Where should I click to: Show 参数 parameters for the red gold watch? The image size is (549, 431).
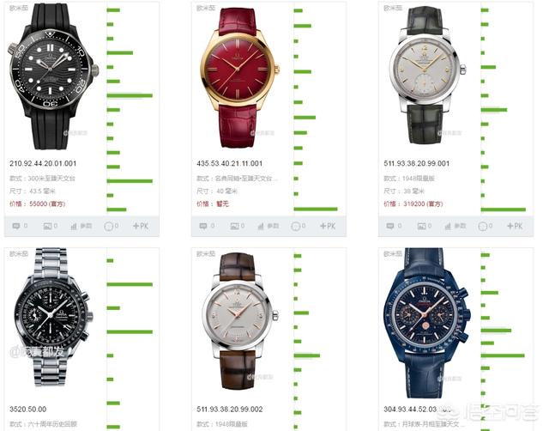click(268, 226)
